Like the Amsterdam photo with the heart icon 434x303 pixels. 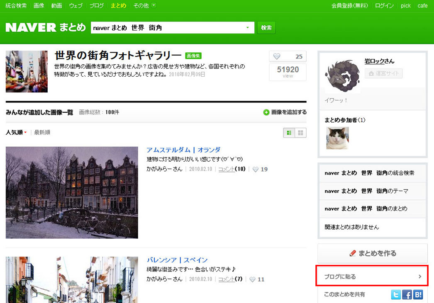click(256, 170)
